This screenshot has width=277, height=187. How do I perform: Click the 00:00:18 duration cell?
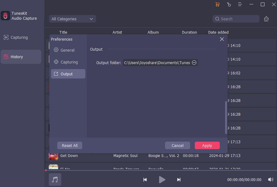pyautogui.click(x=191, y=155)
